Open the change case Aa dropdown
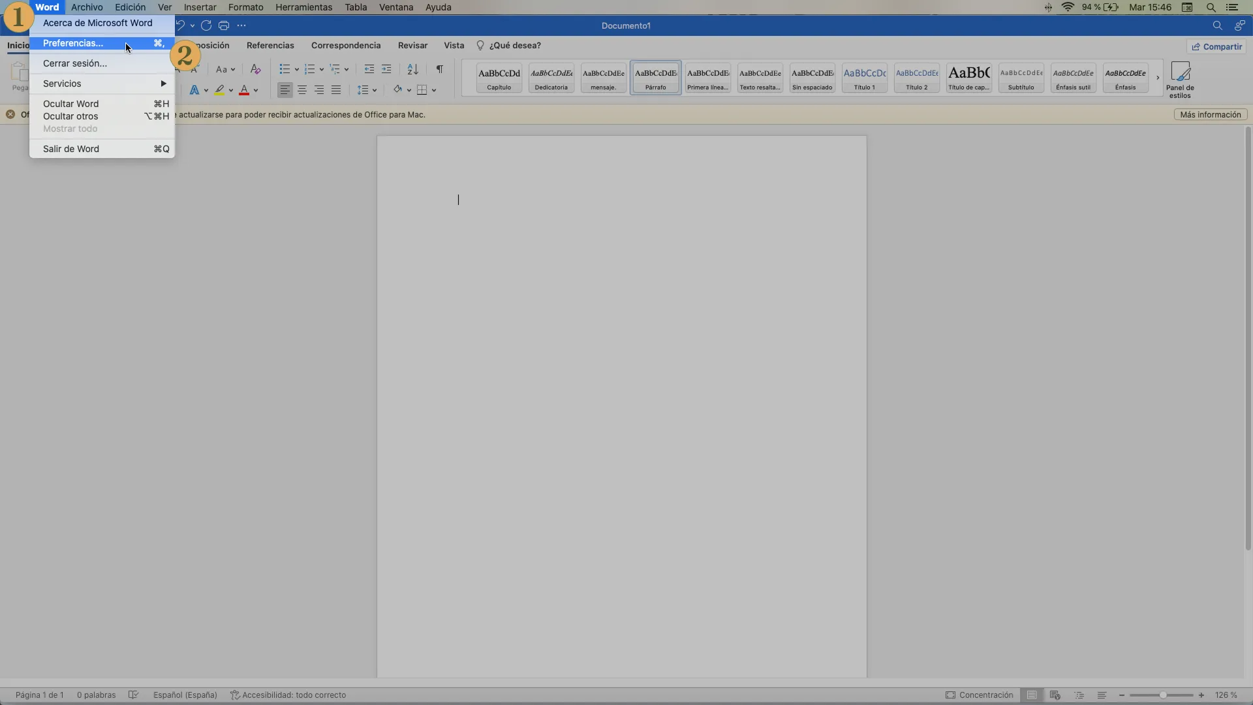This screenshot has width=1253, height=705. (x=225, y=69)
